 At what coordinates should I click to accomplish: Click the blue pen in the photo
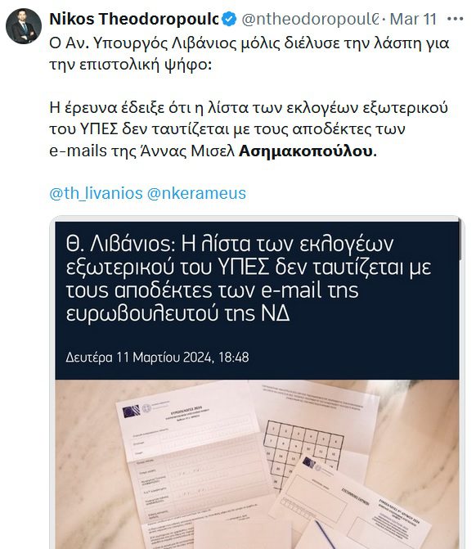[326, 535]
